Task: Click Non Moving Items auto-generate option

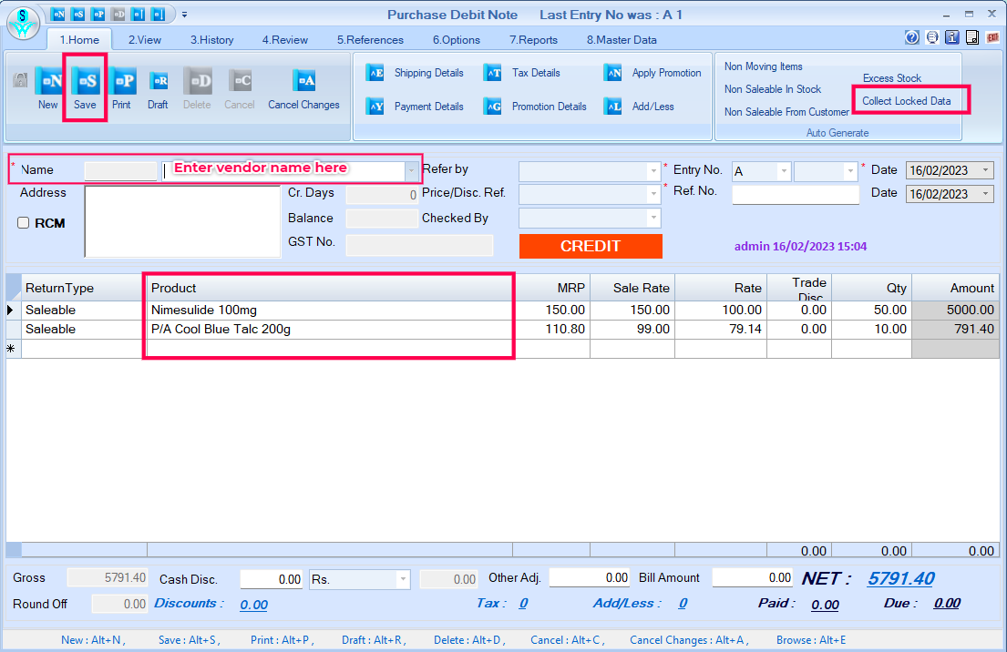Action: point(764,66)
